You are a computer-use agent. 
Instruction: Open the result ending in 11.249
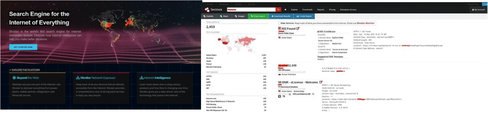[x=287, y=65]
